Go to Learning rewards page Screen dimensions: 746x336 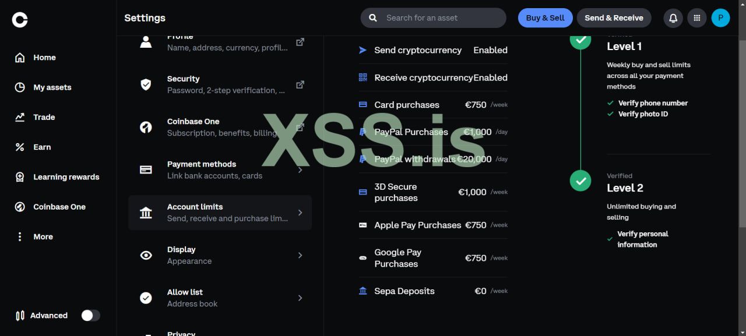pos(66,177)
